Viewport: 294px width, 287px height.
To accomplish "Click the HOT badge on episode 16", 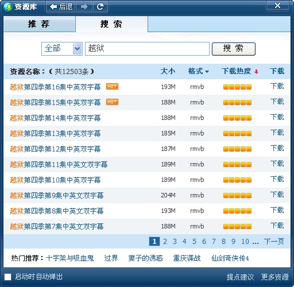I will point(112,87).
